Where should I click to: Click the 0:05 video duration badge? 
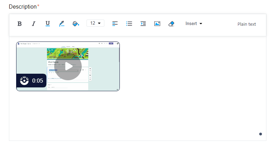31,81
